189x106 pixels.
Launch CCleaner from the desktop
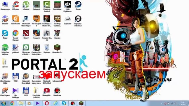pos(16,4)
